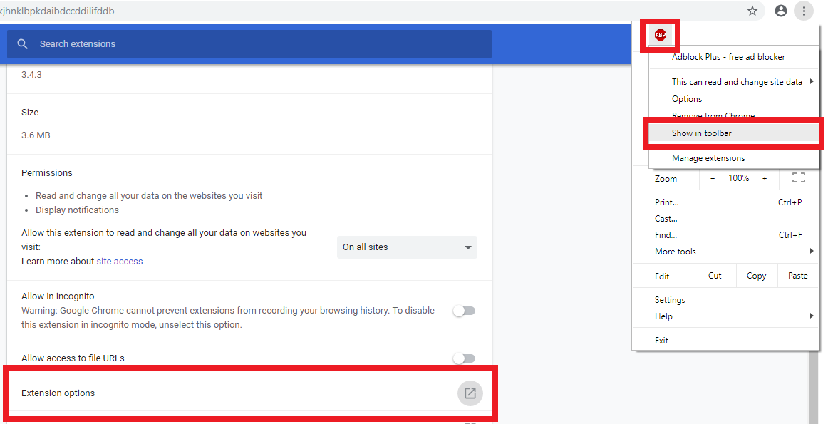The width and height of the screenshot is (828, 424).
Task: Open the On all sites dropdown
Action: click(x=407, y=247)
